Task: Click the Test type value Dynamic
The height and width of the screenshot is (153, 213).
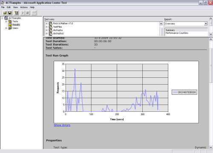Action: click(x=200, y=147)
